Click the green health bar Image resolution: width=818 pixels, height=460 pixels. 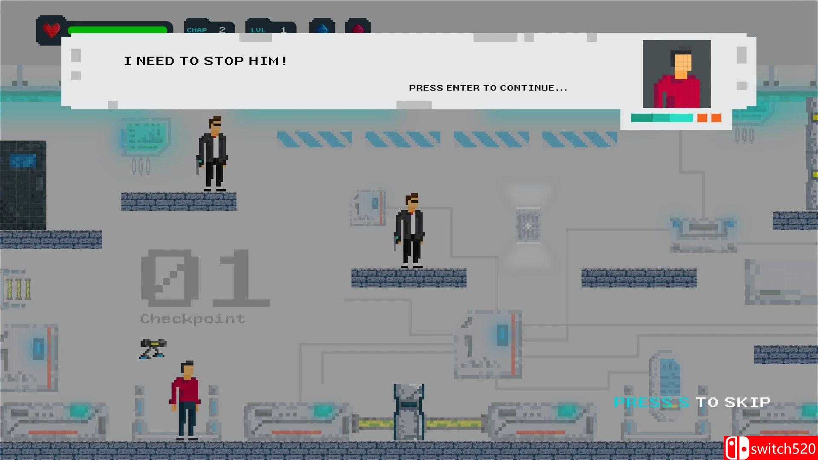click(117, 30)
